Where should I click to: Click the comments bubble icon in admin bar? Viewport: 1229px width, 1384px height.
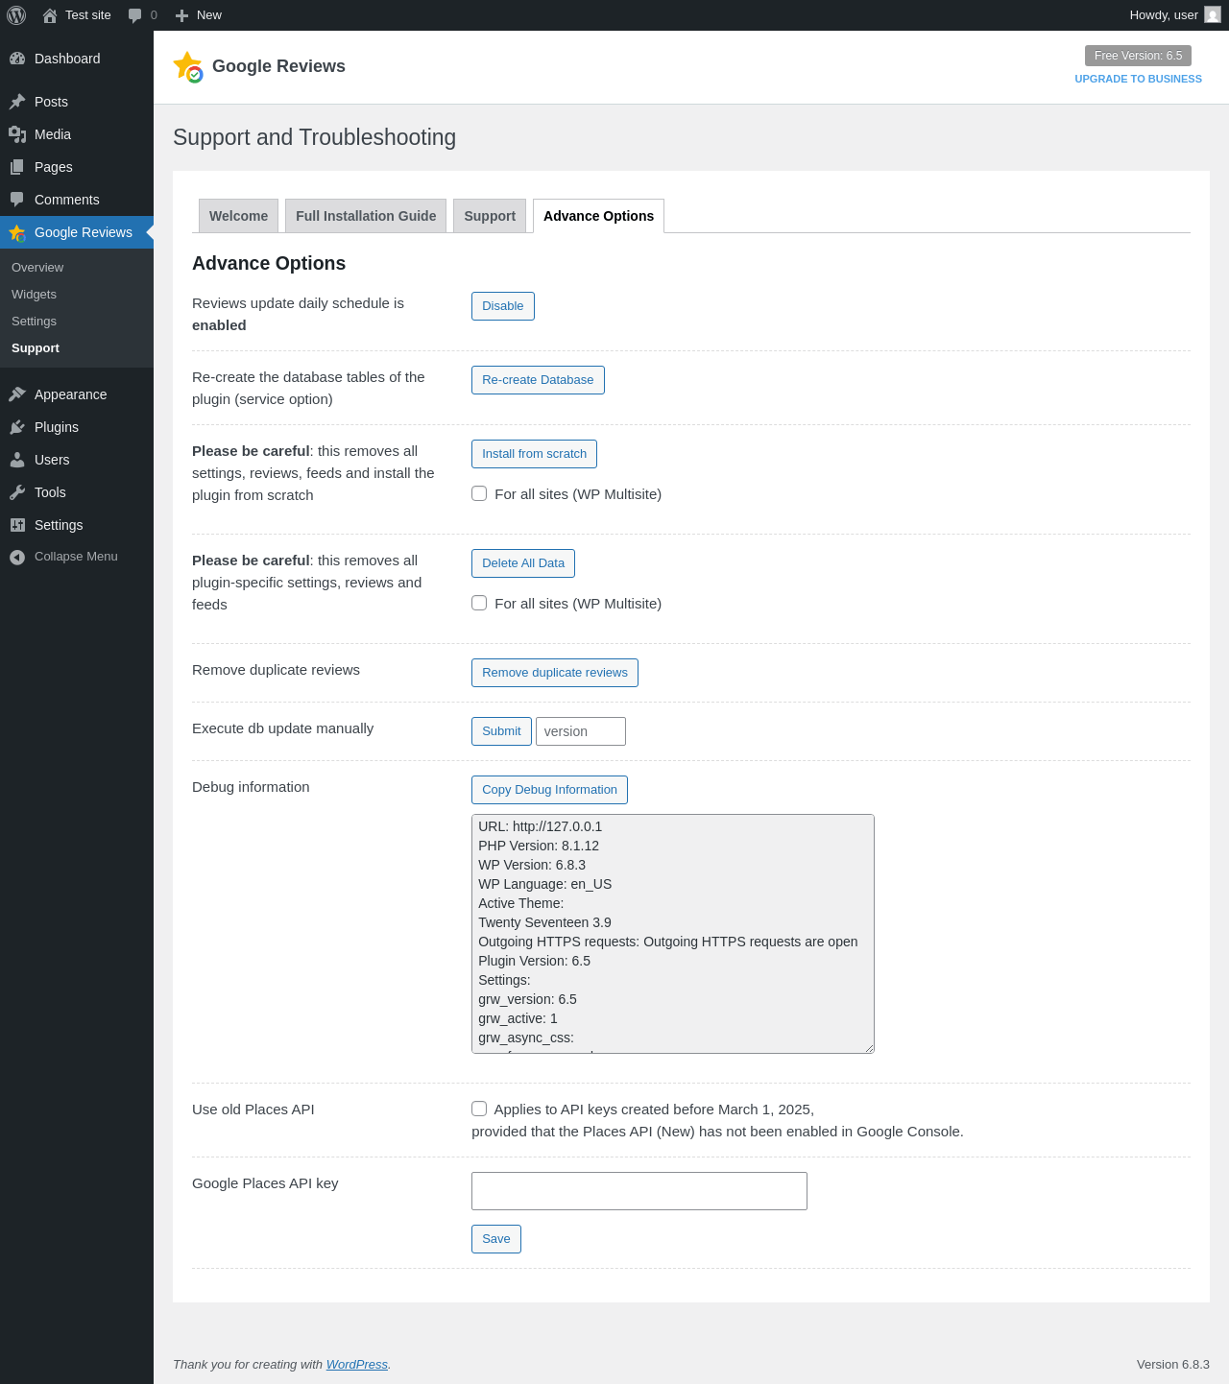(x=135, y=15)
